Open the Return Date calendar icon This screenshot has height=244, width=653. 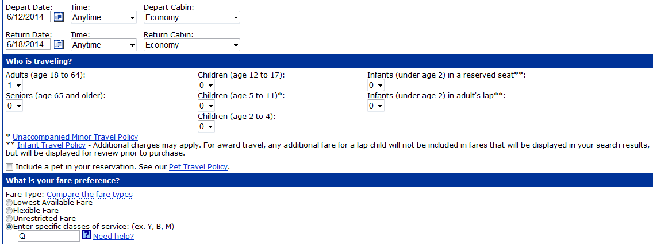click(59, 45)
